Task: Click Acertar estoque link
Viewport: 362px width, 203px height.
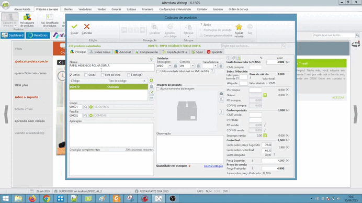Action: coord(213,166)
